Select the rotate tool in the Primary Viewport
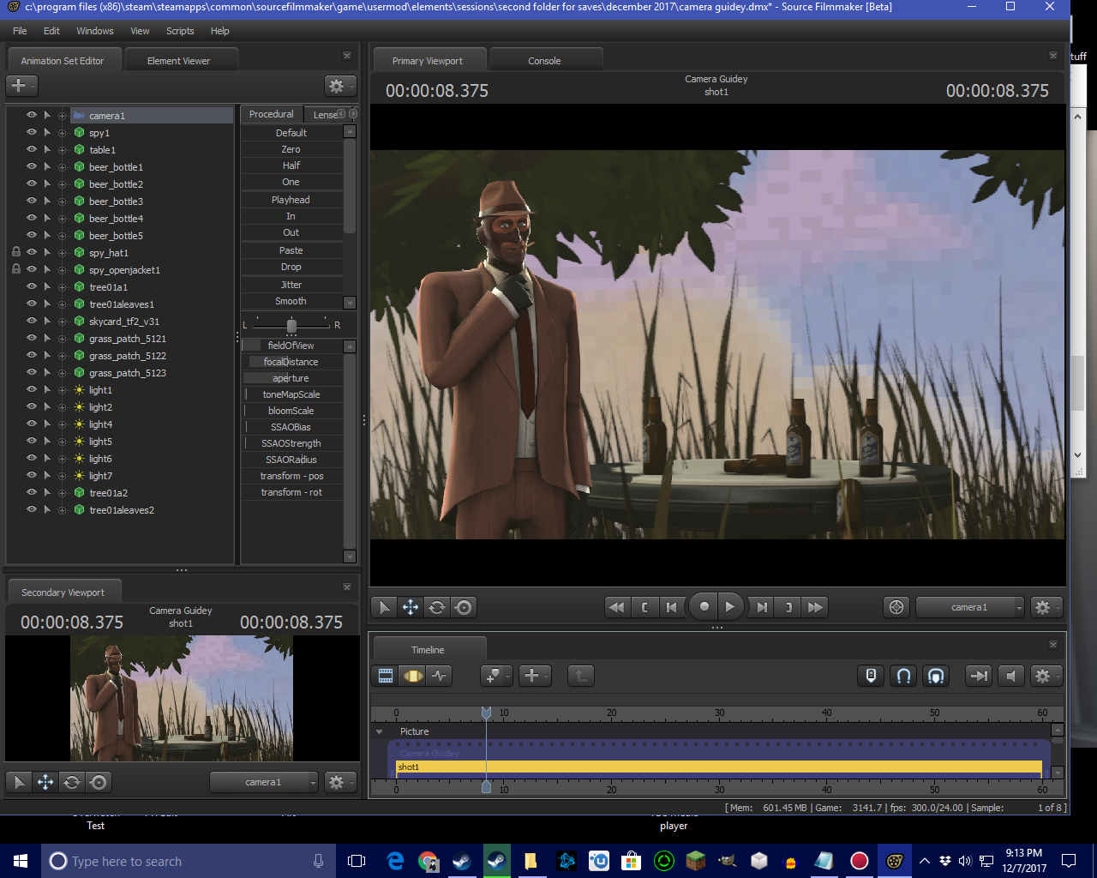Screen dimensions: 1097x878 [x=437, y=607]
